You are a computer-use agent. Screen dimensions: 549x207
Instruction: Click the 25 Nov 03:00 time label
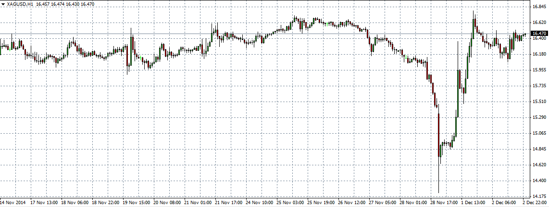292,203
